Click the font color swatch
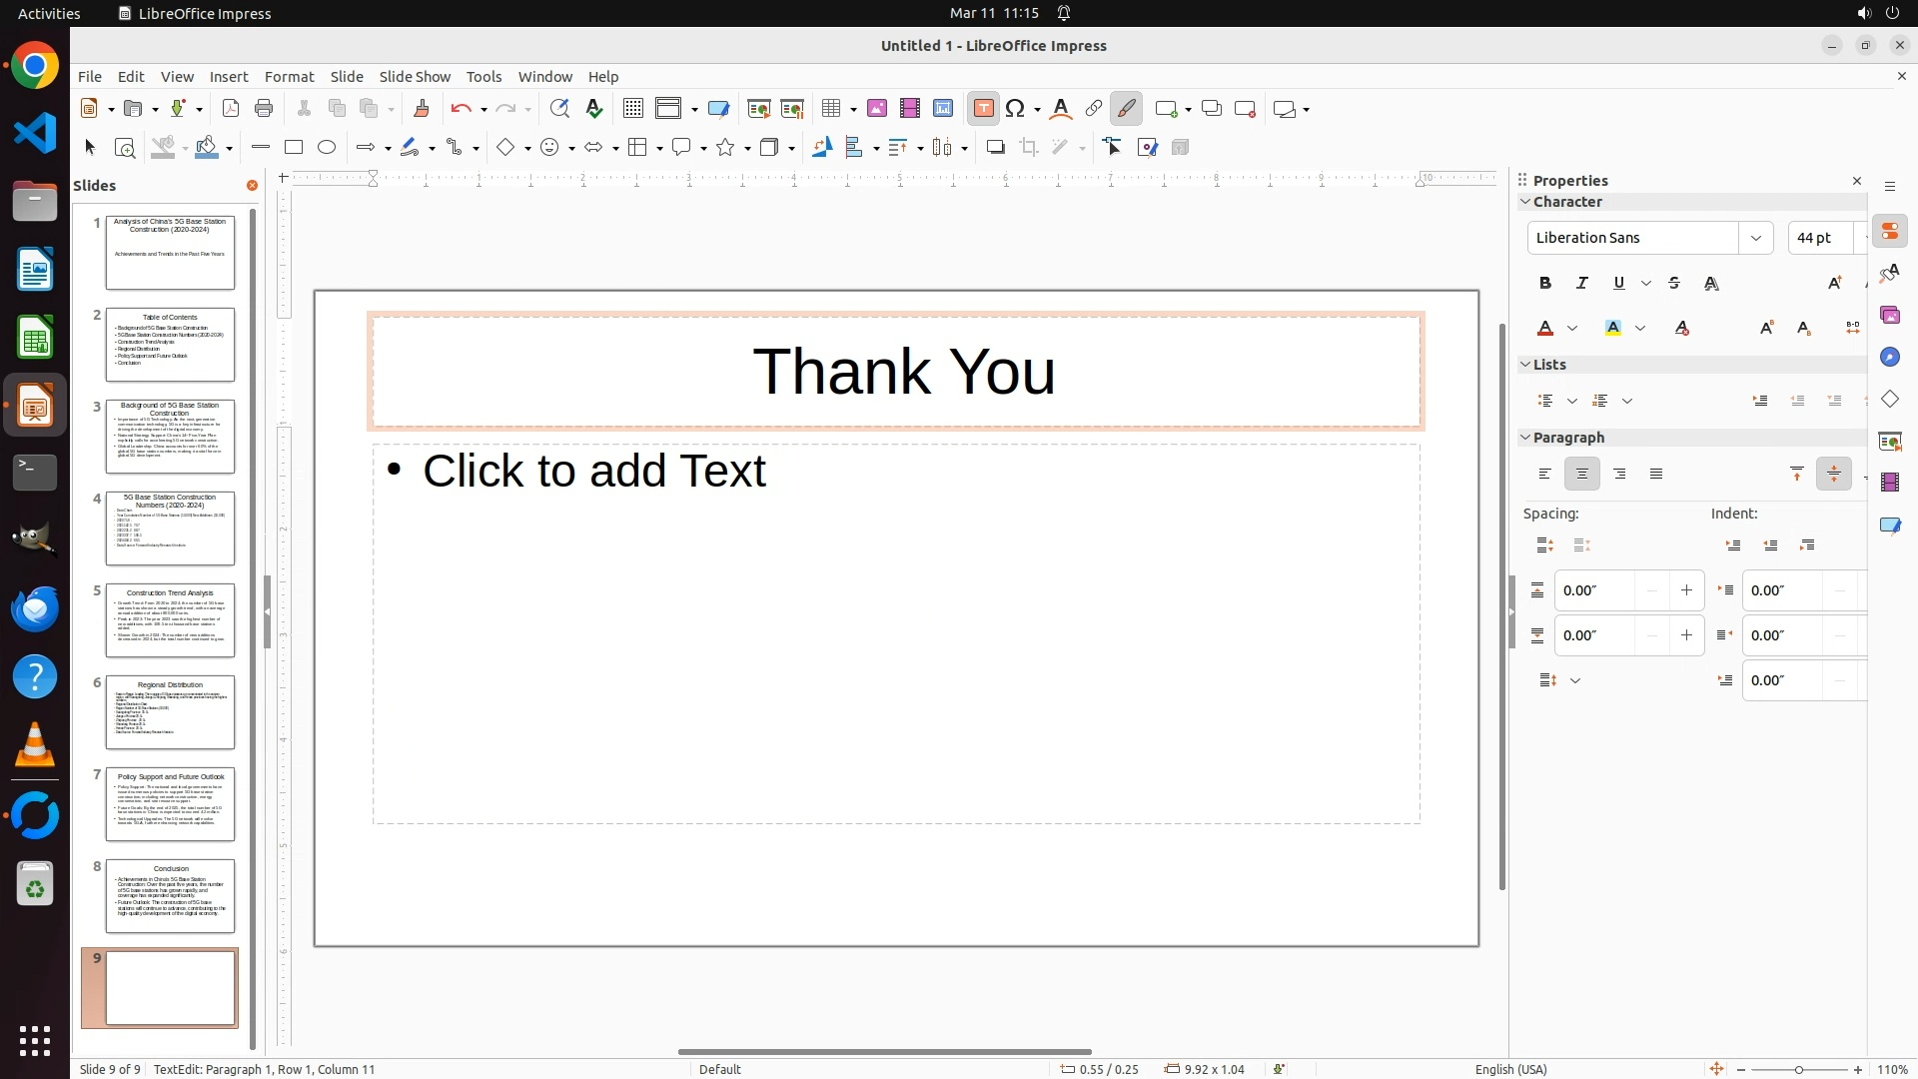Image resolution: width=1918 pixels, height=1079 pixels. [1545, 329]
